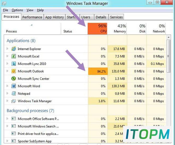This screenshot has width=175, height=145.
Task: Click Excel's 7.5 MB memory cell
Action: (117, 56)
